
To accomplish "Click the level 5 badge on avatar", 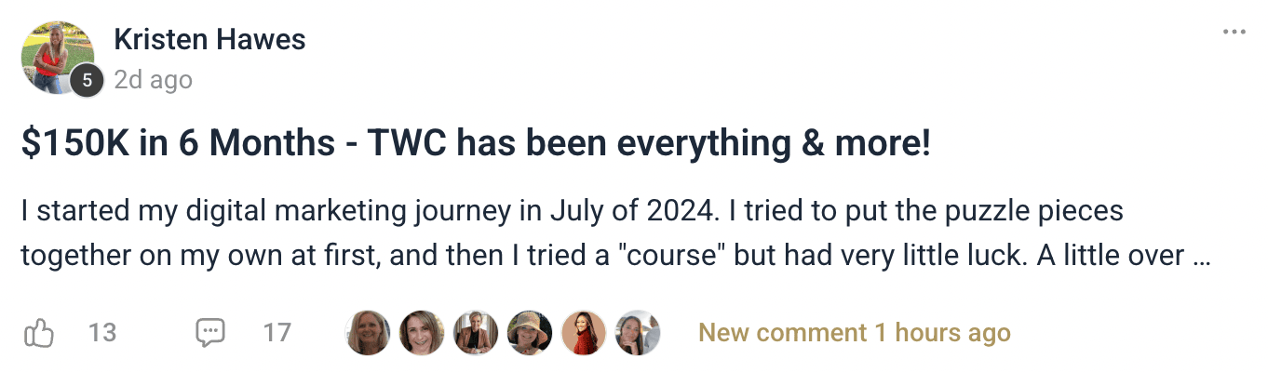I will pos(88,81).
